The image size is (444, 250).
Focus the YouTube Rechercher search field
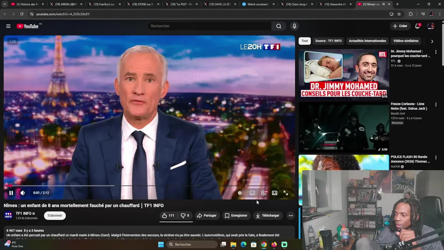tap(209, 26)
